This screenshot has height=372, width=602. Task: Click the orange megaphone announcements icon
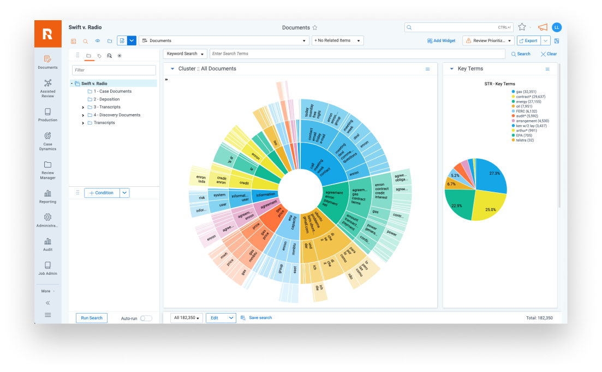[x=543, y=27]
